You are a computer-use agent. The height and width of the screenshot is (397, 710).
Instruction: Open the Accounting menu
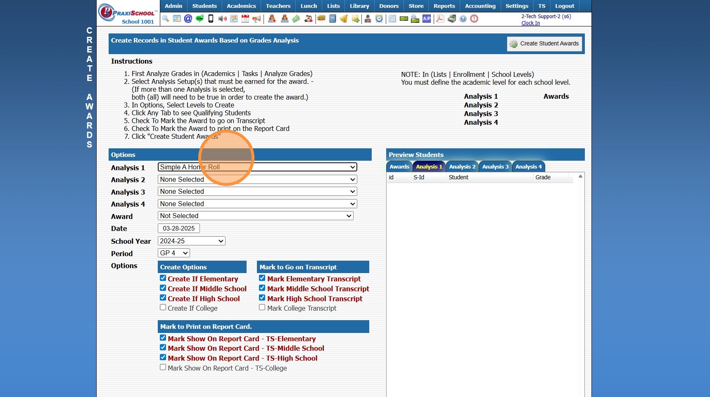pyautogui.click(x=480, y=6)
